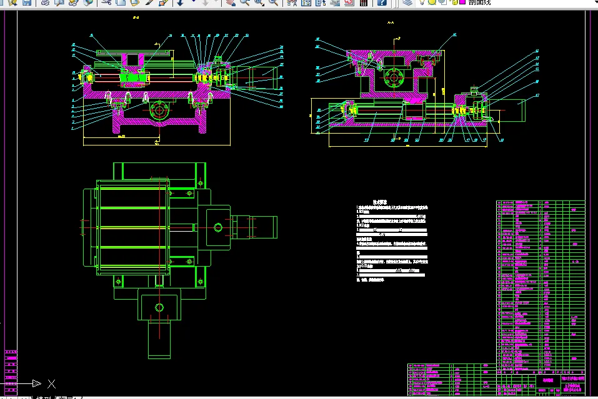This screenshot has width=598, height=399.
Task: Click the Save disk icon
Action: pos(27,2)
